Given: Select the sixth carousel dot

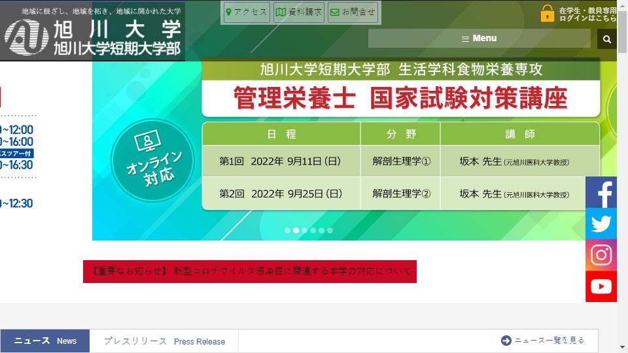Looking at the screenshot, I should click(x=330, y=230).
